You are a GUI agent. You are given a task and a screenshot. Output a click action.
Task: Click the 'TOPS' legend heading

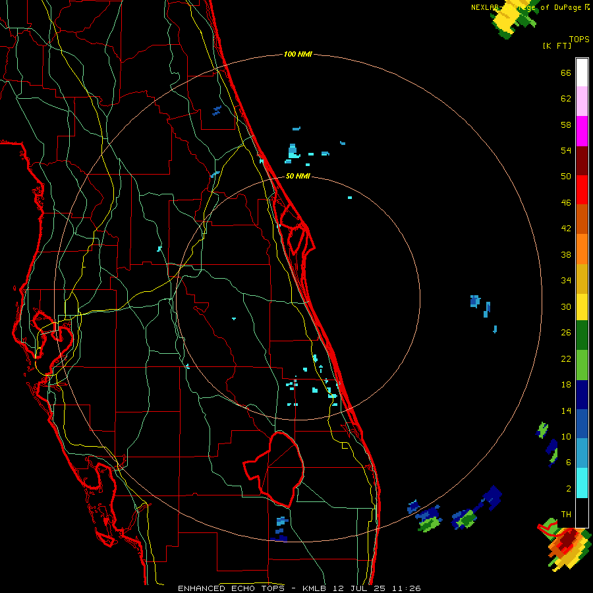[x=579, y=39]
